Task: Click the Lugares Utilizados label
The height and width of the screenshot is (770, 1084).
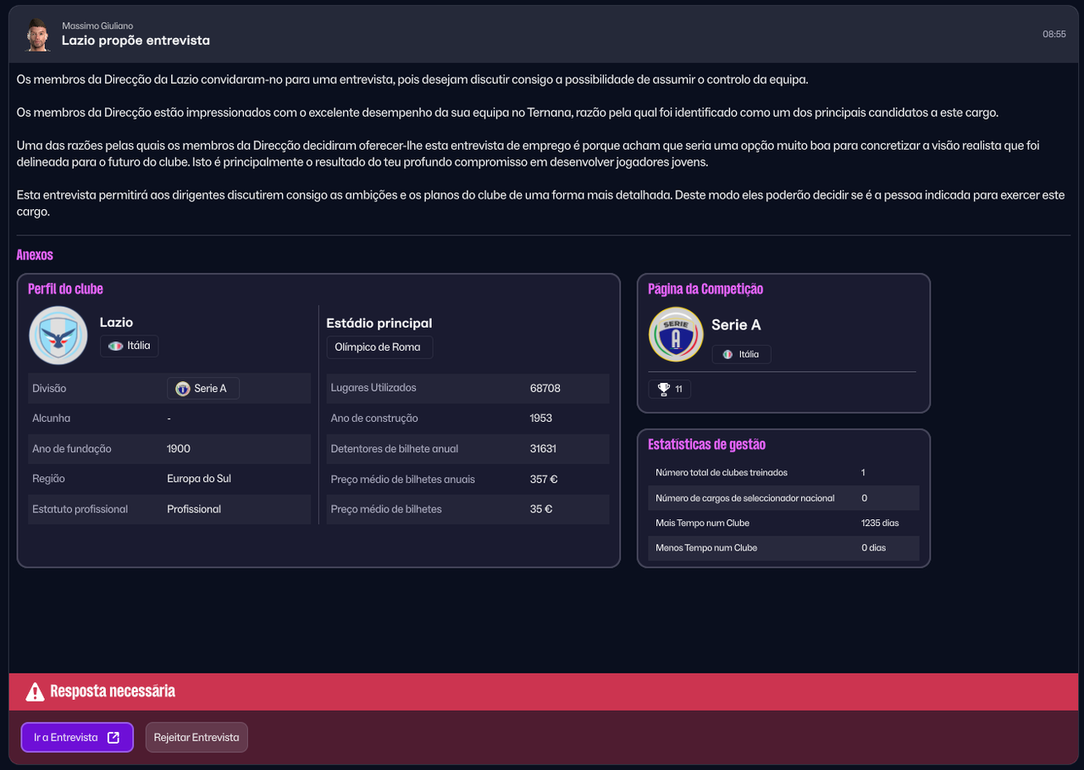Action: coord(373,388)
